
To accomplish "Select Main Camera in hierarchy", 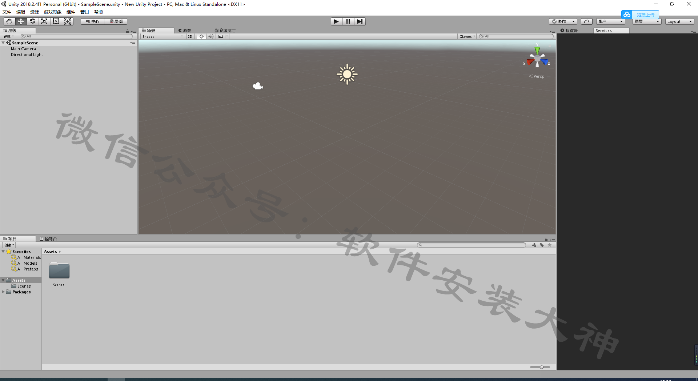I will pyautogui.click(x=23, y=49).
